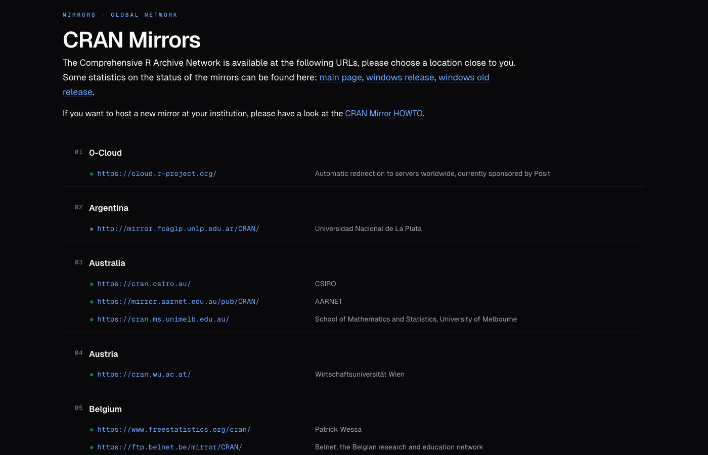The height and width of the screenshot is (455, 708).
Task: Click the Patrick Wessa host description
Action: (x=338, y=429)
